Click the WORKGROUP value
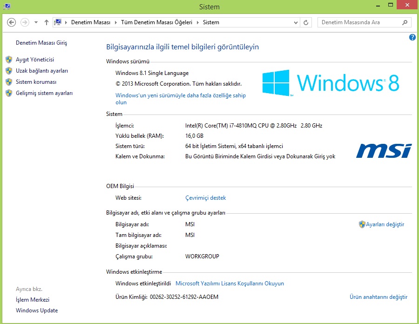The width and height of the screenshot is (419, 324). coord(202,256)
